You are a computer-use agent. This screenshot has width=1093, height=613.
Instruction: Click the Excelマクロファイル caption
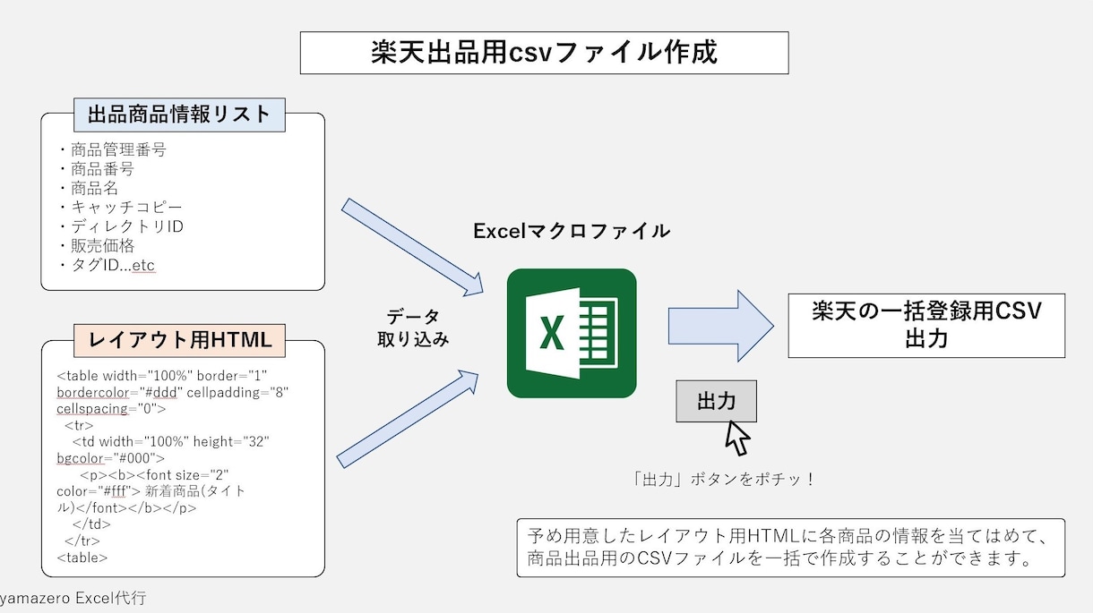pos(572,231)
